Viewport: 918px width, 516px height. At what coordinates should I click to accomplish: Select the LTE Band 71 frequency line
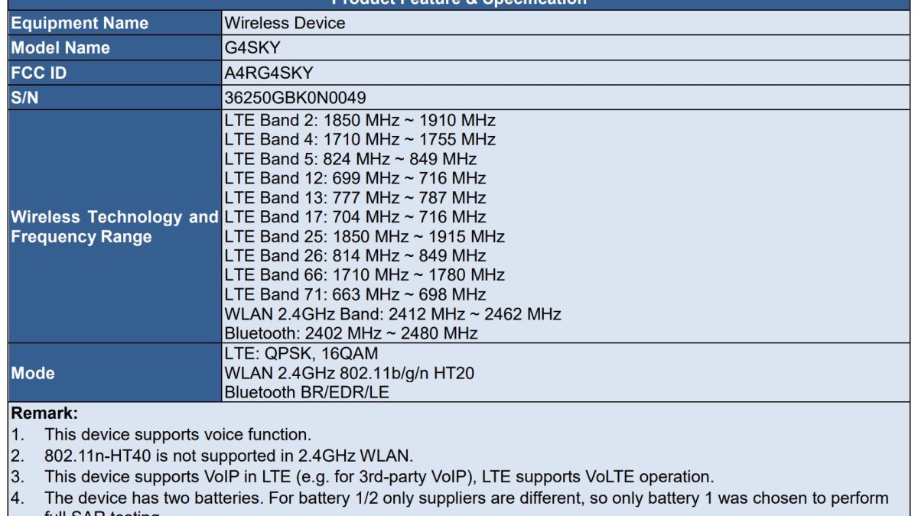tap(355, 294)
